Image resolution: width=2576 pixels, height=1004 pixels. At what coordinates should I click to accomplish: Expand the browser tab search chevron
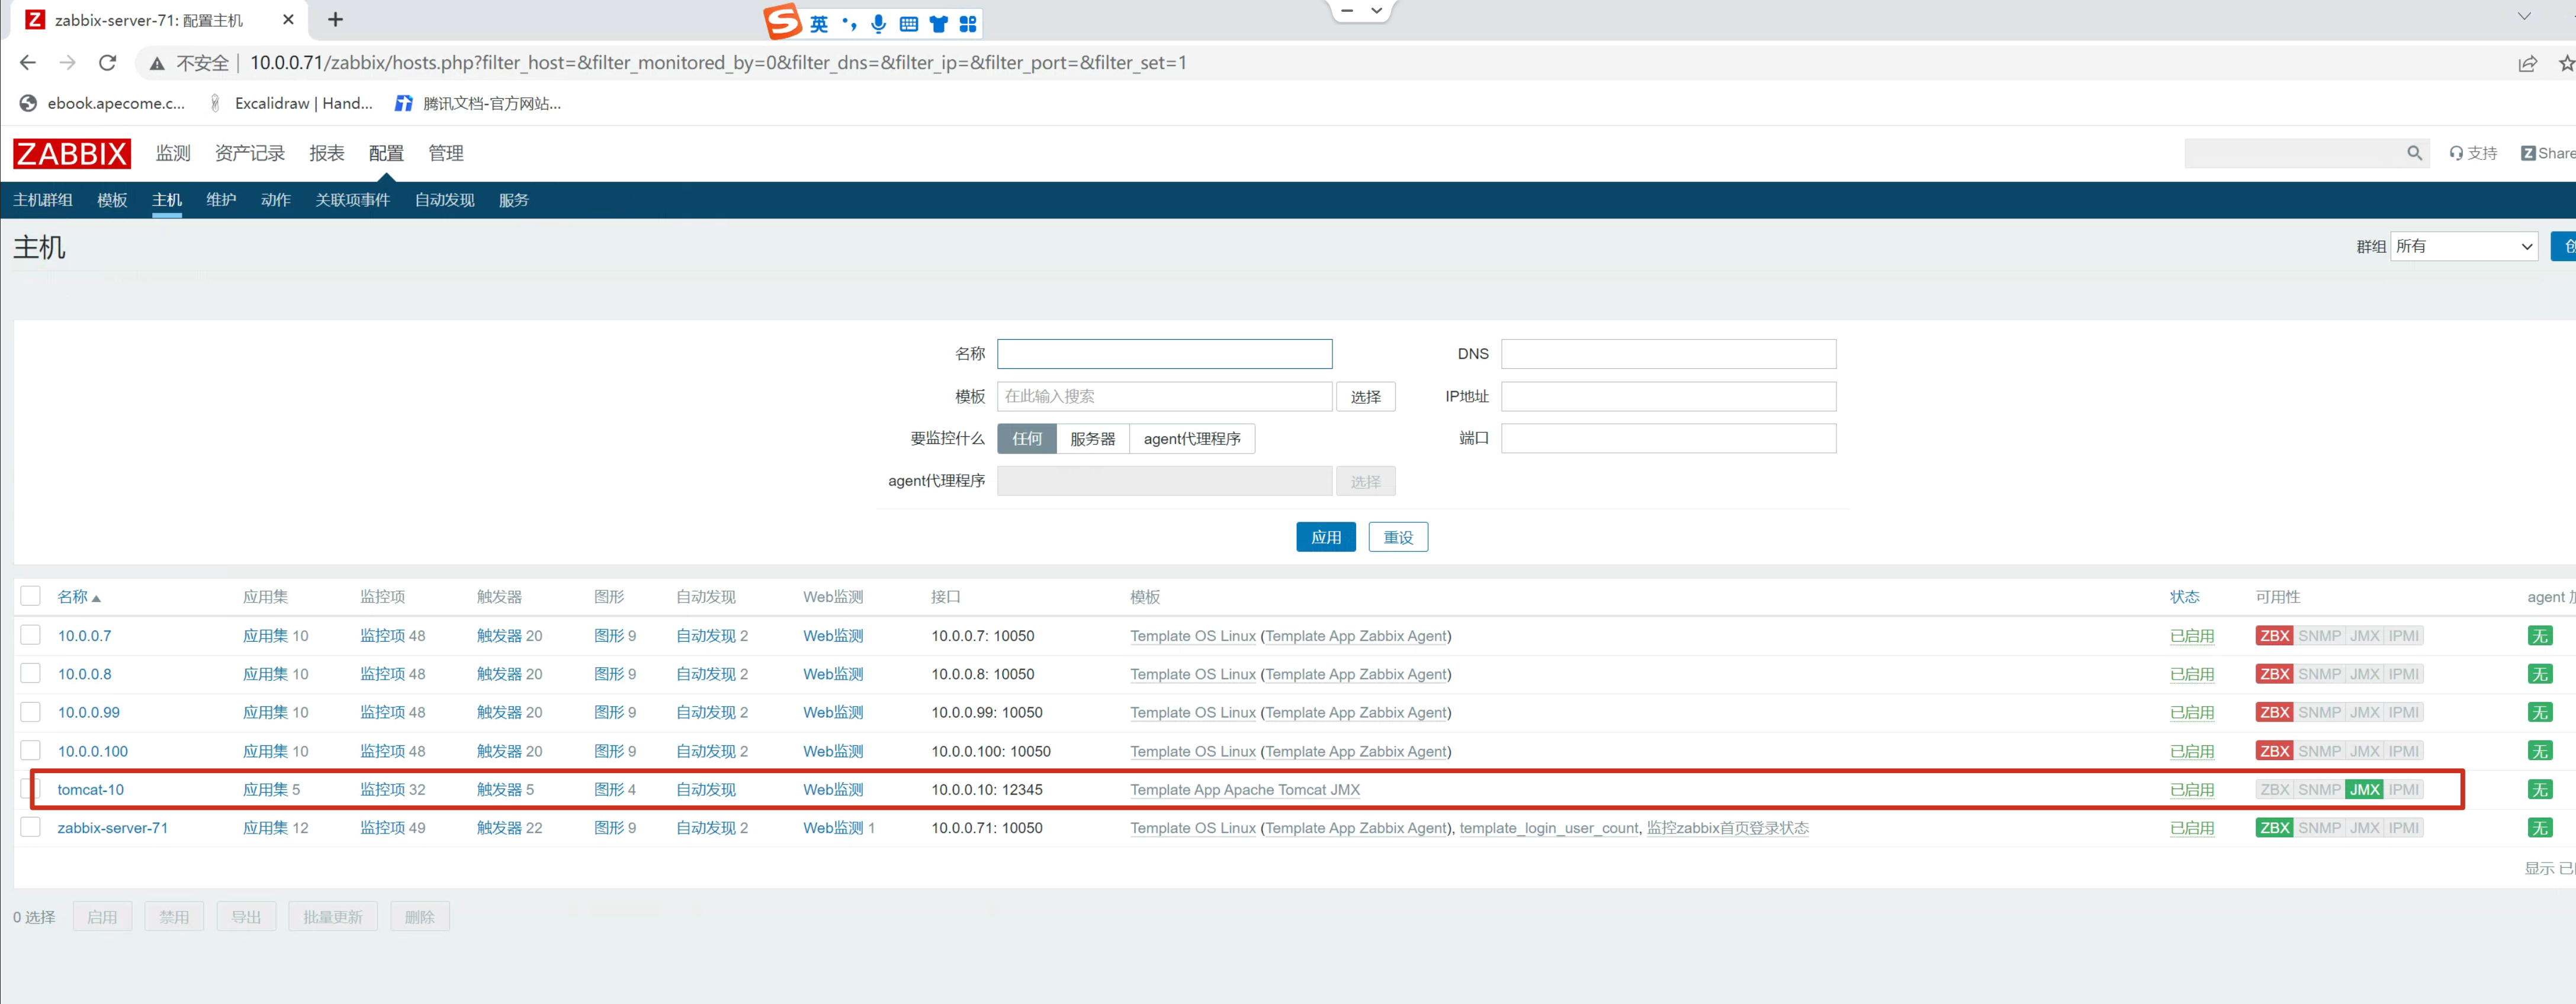point(2523,15)
